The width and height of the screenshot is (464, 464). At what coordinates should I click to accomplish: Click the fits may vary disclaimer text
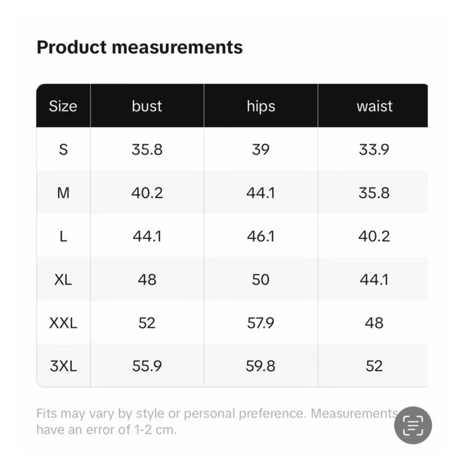click(x=217, y=422)
